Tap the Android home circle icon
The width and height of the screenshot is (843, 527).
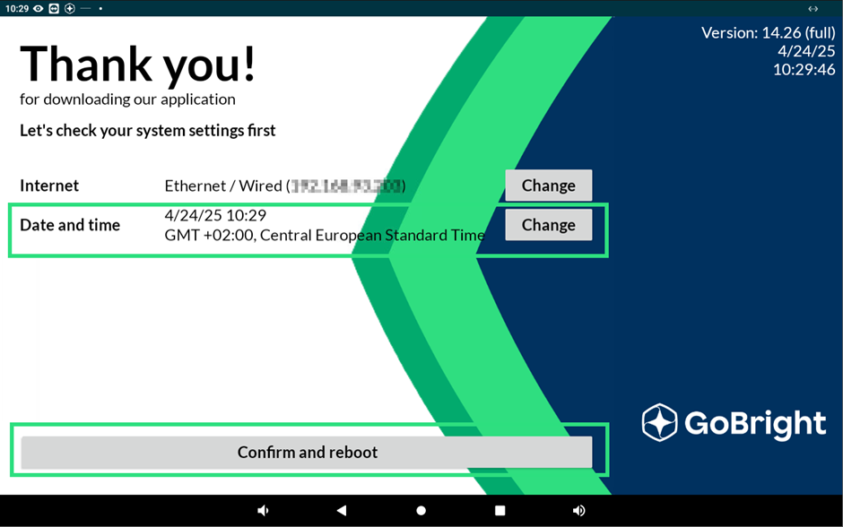click(x=421, y=510)
